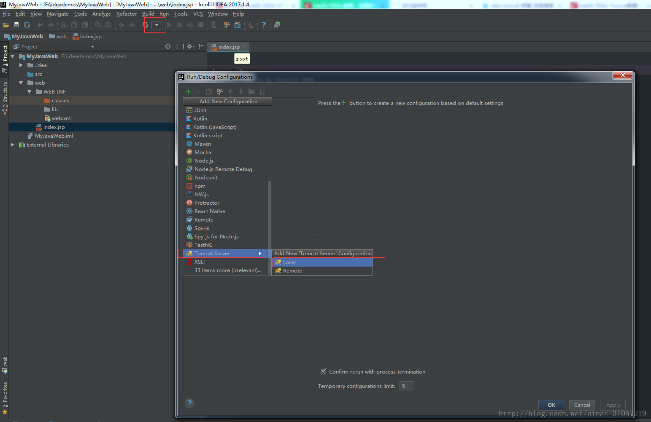
Task: Click the Open folder toolbar icon
Action: (6, 25)
